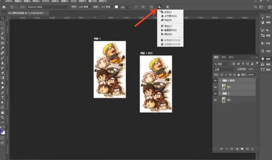The image size is (272, 160).
Task: Click the delete layer trash icon
Action: tap(252, 149)
